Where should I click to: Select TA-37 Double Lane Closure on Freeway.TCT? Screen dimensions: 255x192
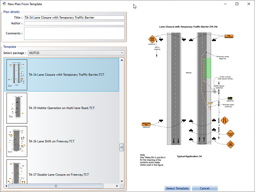coord(59,175)
